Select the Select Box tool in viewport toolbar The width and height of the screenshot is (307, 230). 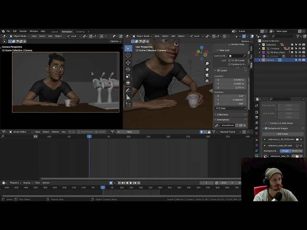point(128,48)
